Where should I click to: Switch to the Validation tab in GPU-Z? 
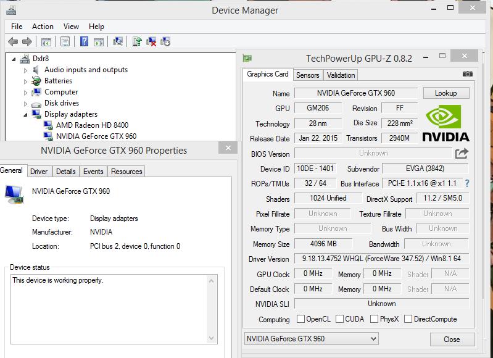click(x=341, y=75)
